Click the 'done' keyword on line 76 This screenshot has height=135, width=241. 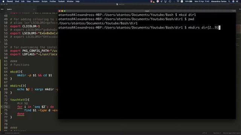point(21,114)
